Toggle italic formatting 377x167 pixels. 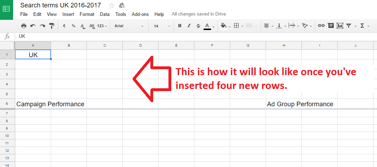click(189, 26)
